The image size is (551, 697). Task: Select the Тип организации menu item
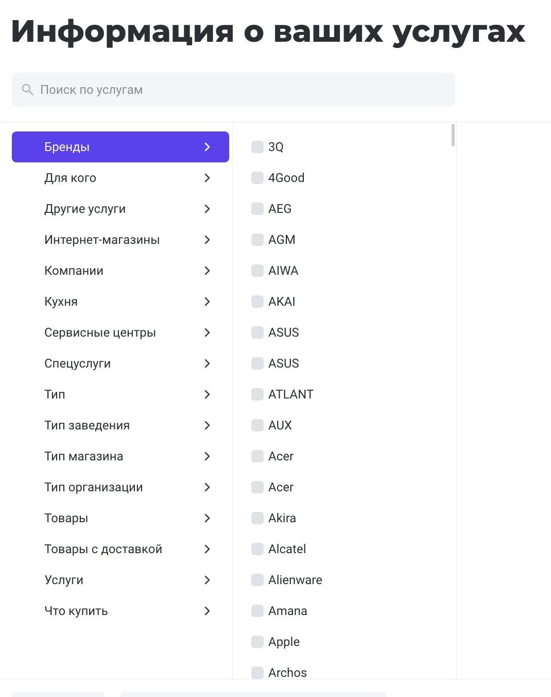[x=120, y=487]
